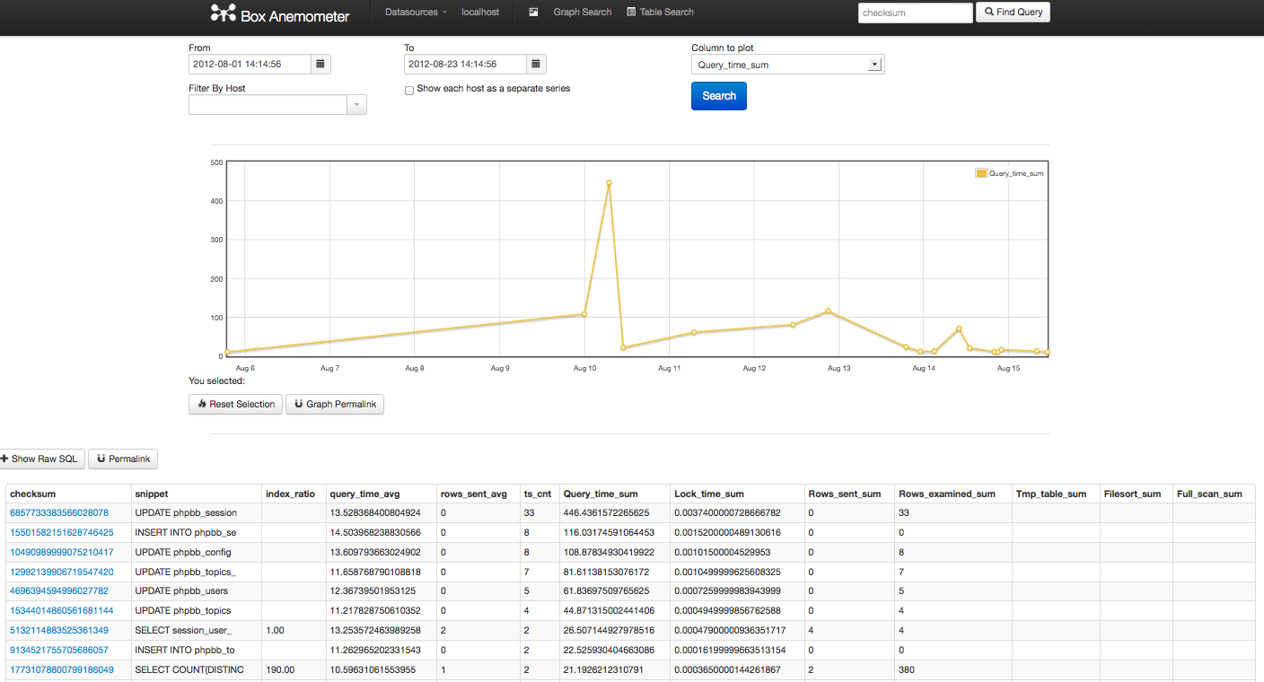
Task: Expand the Datasources menu
Action: 416,13
